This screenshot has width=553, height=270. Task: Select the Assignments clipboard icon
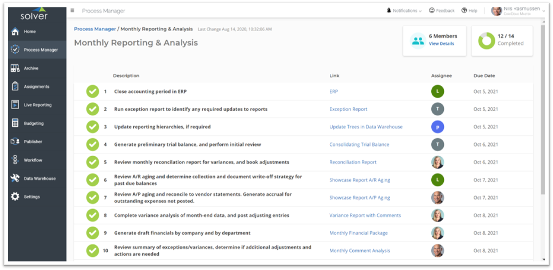(x=15, y=86)
